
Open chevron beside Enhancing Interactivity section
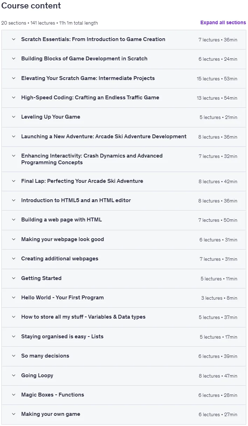coord(14,156)
